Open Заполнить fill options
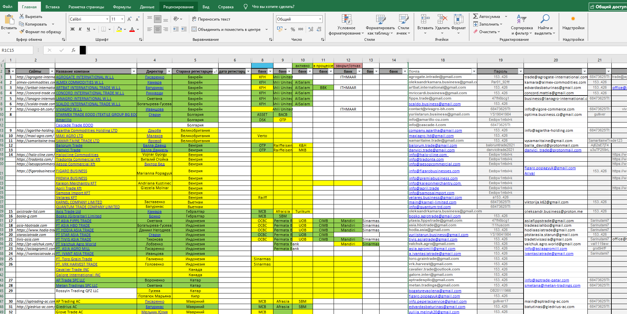Screen dimensions: 627x314 coord(487,24)
